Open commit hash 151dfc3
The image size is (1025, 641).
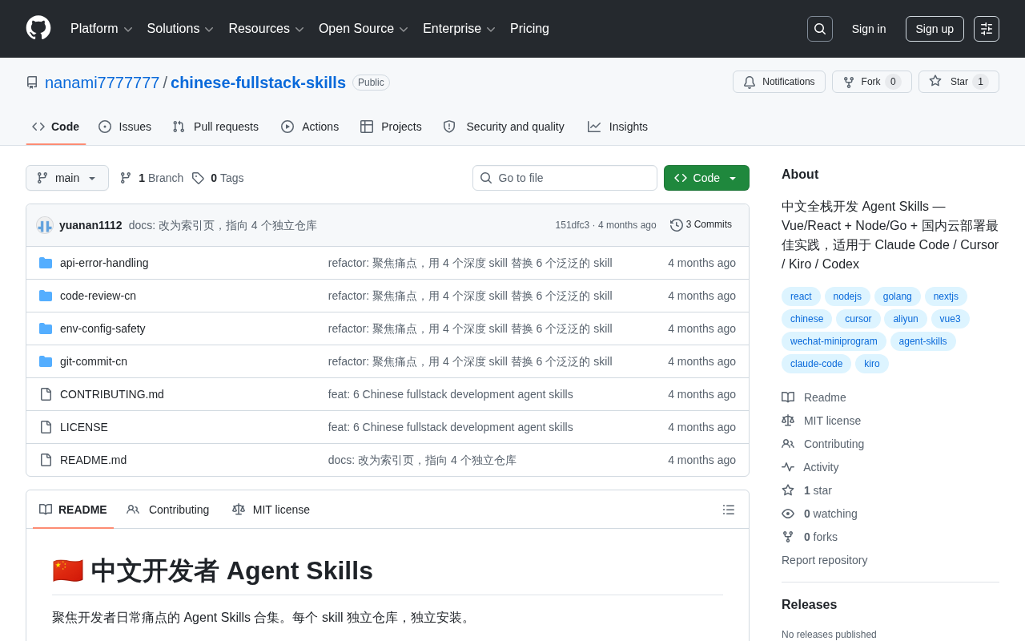click(572, 225)
